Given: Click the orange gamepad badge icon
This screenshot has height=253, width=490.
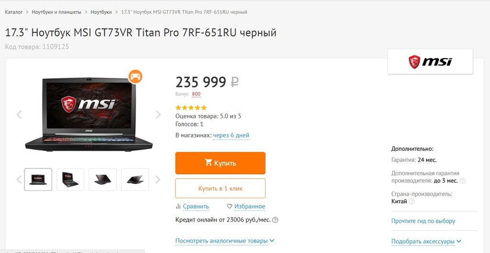Looking at the screenshot, I should point(135,77).
